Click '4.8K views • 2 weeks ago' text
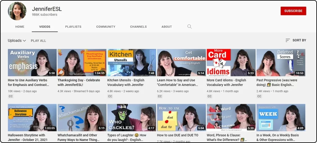Viewport: 317px width, 143px height. click(123, 91)
